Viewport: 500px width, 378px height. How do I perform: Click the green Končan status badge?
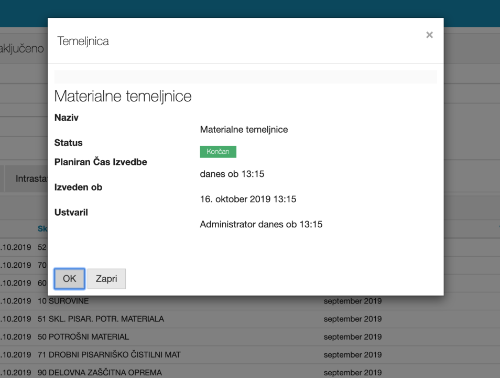click(x=218, y=152)
